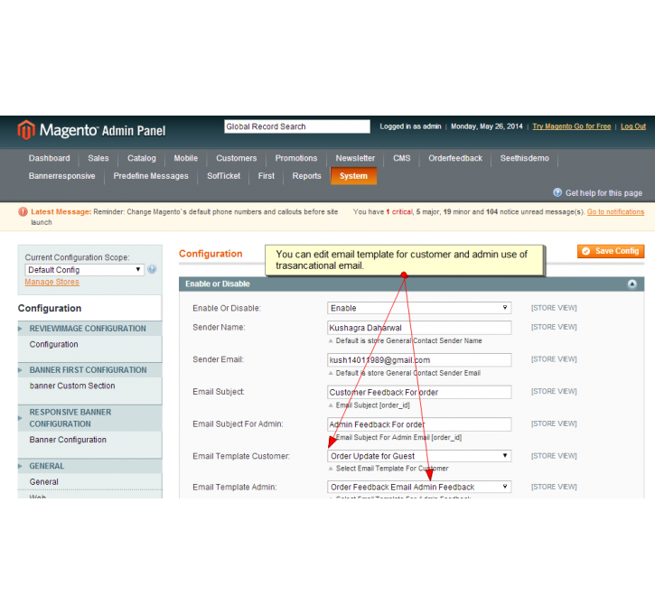The image size is (655, 614).
Task: Click the Email Subject input field
Action: point(419,393)
